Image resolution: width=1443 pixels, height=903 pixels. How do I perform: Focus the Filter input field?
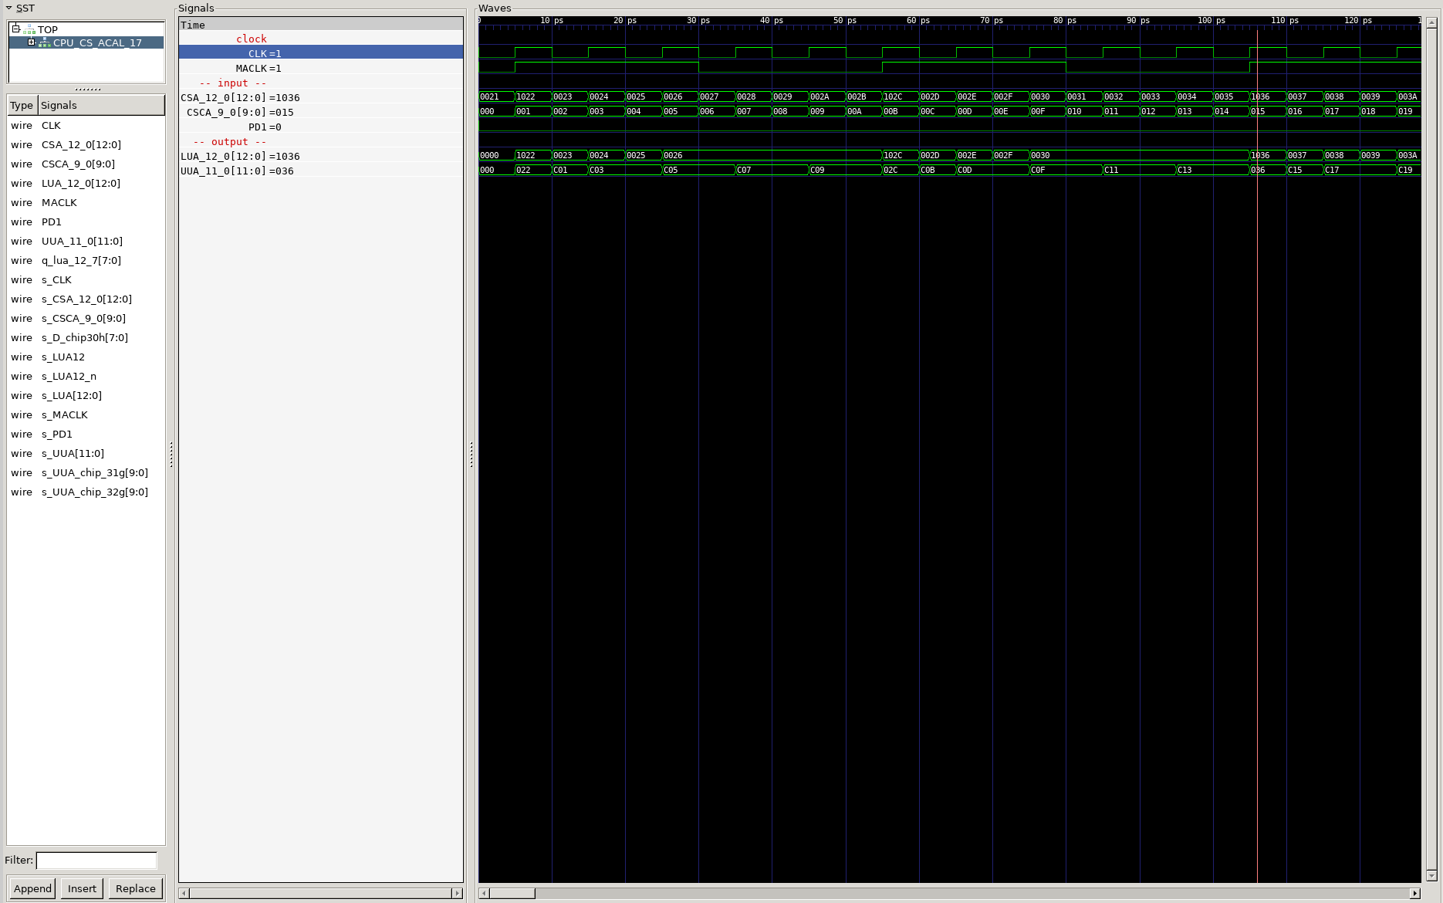click(96, 860)
